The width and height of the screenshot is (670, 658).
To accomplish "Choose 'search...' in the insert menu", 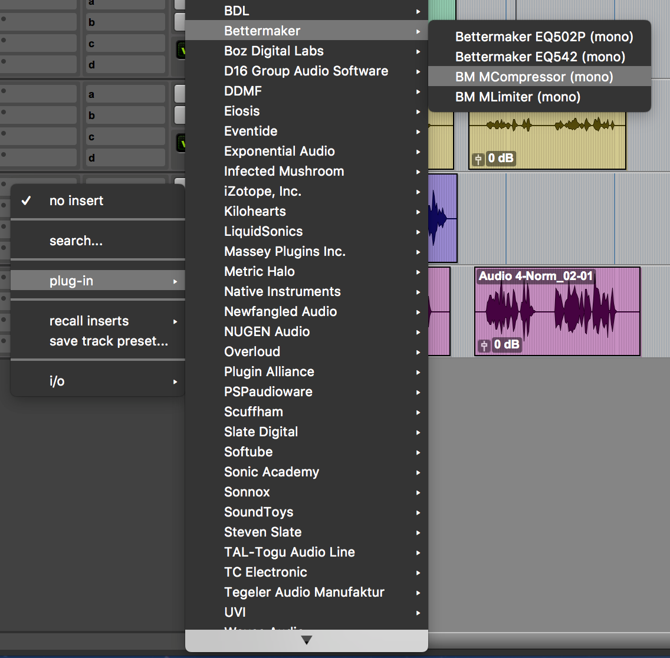I will click(98, 241).
